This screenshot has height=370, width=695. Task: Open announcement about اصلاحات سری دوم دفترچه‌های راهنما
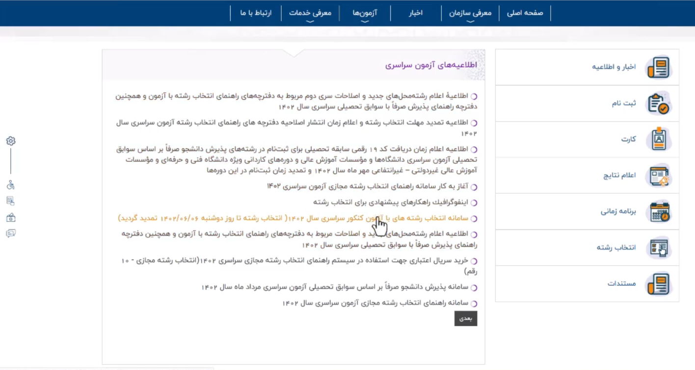[x=296, y=101]
